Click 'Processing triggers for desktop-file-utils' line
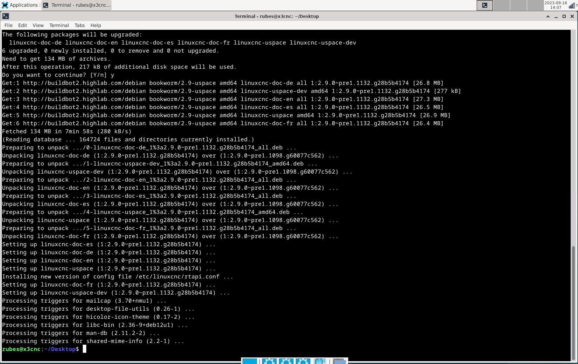This screenshot has width=578, height=364. pyautogui.click(x=99, y=309)
